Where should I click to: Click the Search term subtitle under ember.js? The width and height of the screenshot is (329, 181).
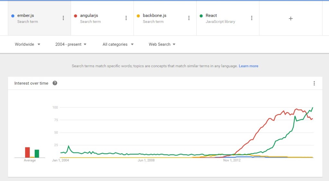[x=28, y=21]
